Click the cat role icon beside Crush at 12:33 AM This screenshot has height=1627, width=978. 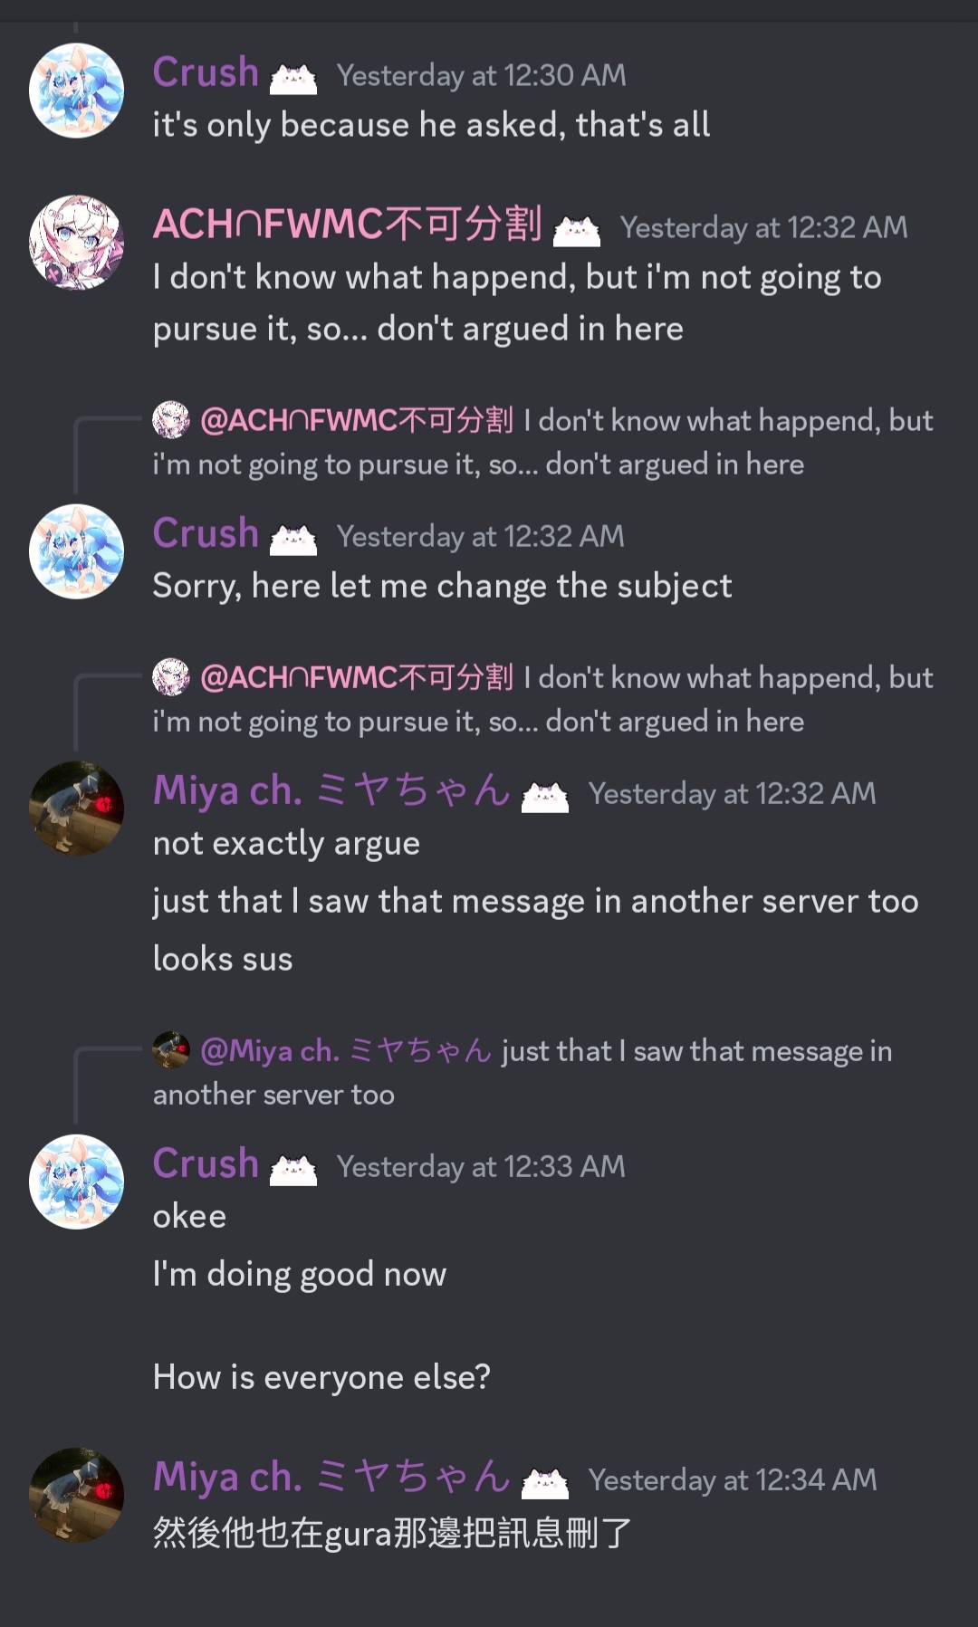(x=293, y=1170)
